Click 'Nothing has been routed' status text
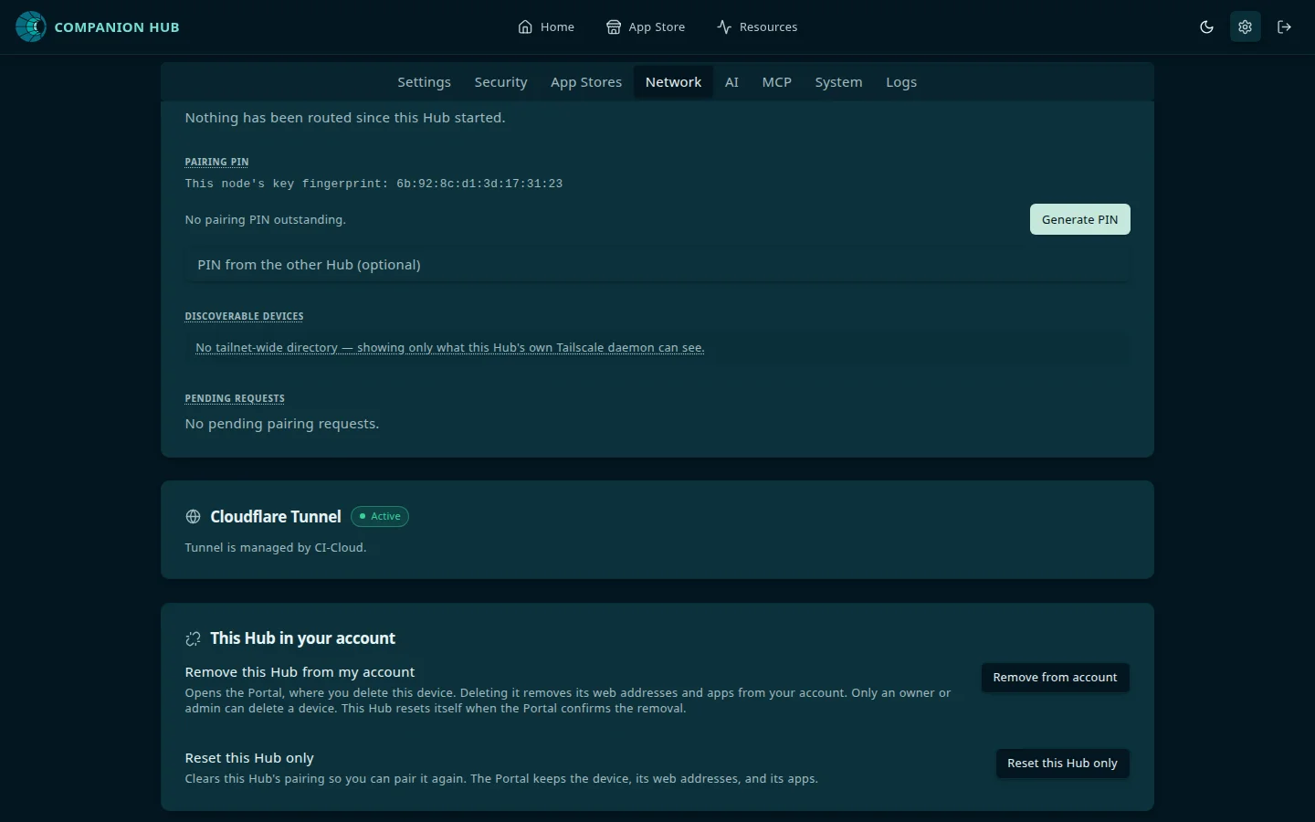Image resolution: width=1315 pixels, height=822 pixels. 345,118
